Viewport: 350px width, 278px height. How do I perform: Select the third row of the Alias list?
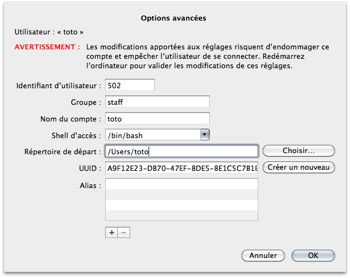(181, 205)
